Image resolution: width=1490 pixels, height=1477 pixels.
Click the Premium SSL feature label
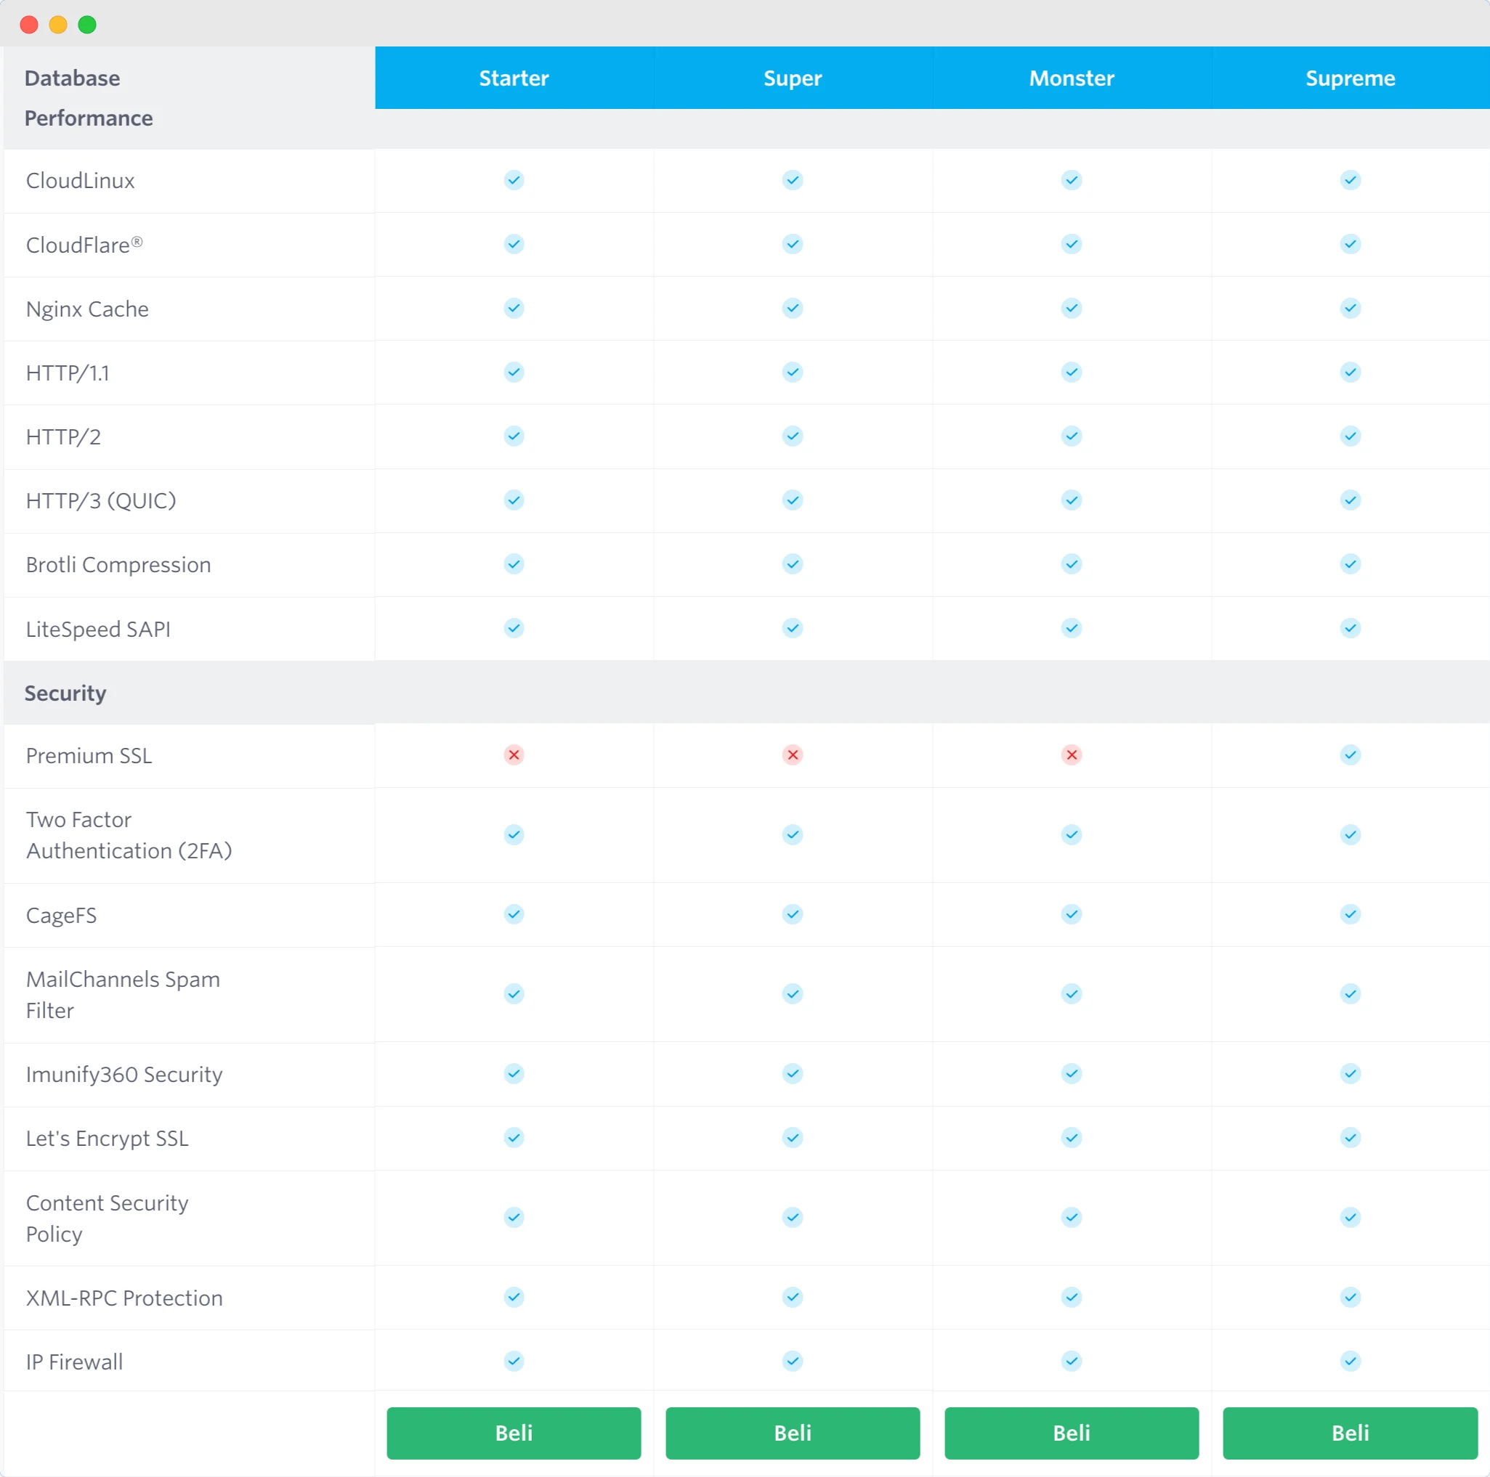pyautogui.click(x=89, y=755)
